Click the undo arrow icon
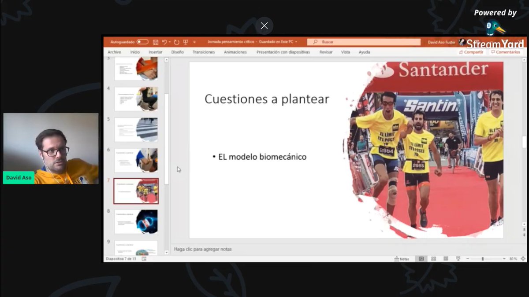This screenshot has width=529, height=297. (x=164, y=42)
